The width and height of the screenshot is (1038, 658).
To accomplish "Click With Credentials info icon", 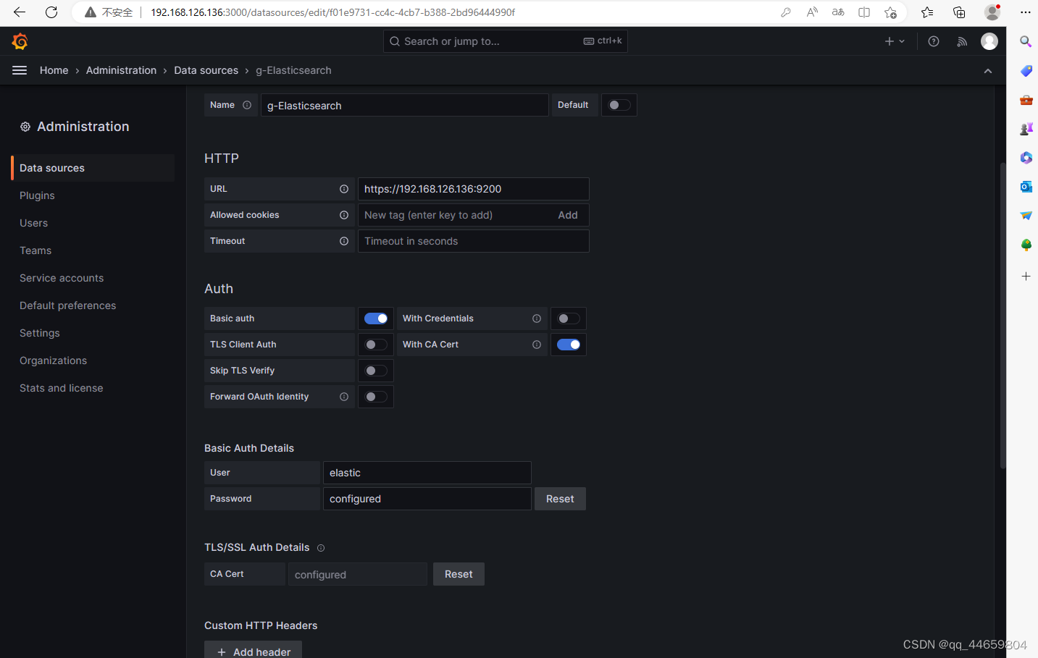I will point(537,319).
